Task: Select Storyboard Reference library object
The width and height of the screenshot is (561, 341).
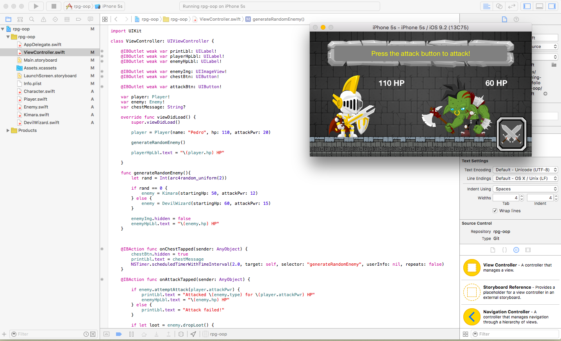Action: click(x=510, y=292)
